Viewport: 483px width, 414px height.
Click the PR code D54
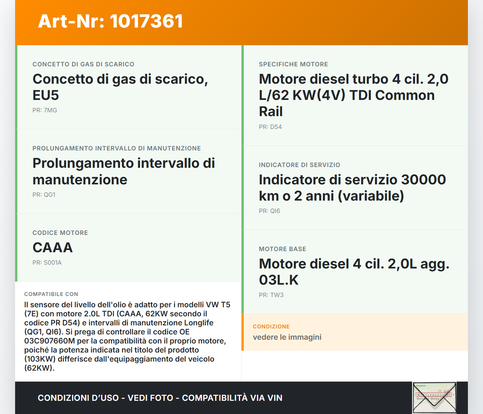point(270,127)
